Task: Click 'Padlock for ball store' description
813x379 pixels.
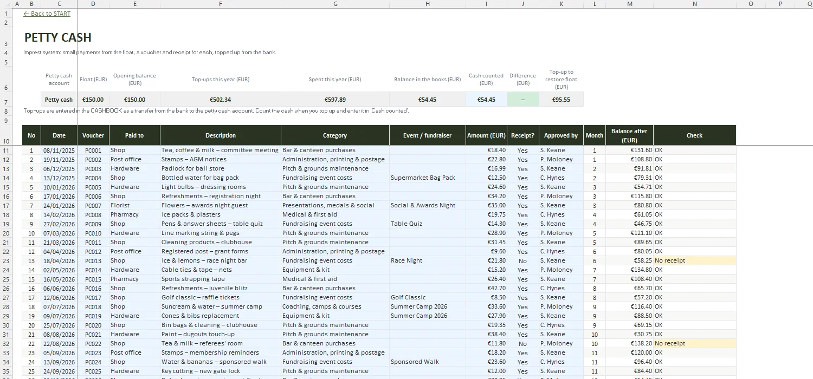Action: tap(221, 168)
